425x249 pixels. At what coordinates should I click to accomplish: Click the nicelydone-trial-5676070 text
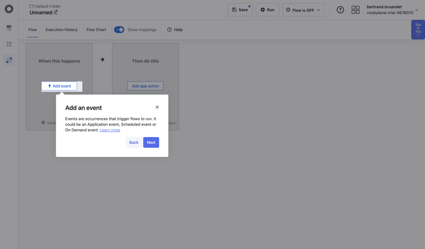(x=390, y=13)
